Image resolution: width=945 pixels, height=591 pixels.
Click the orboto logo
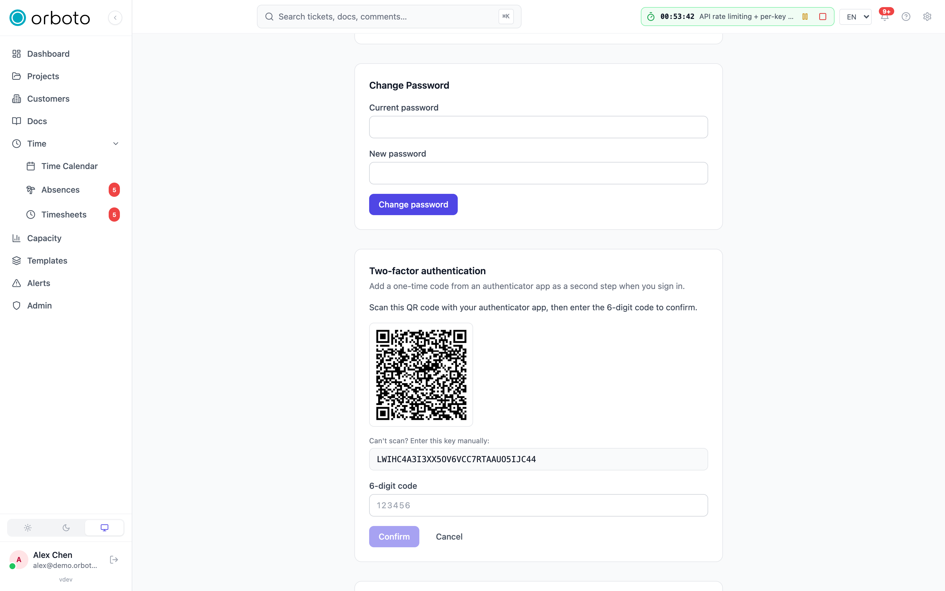(x=50, y=18)
